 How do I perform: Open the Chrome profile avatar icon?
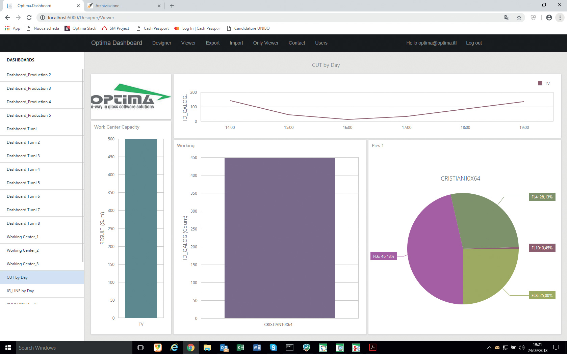coord(549,18)
